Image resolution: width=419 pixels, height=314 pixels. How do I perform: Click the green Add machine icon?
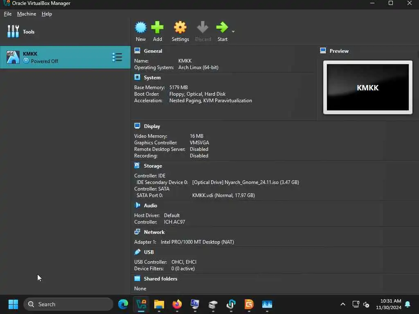158,27
